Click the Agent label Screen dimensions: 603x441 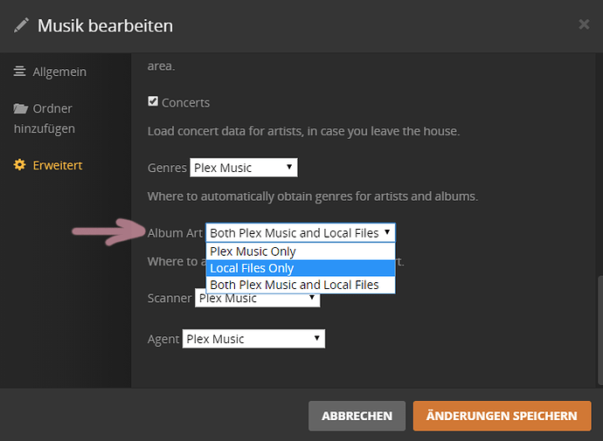coord(163,339)
